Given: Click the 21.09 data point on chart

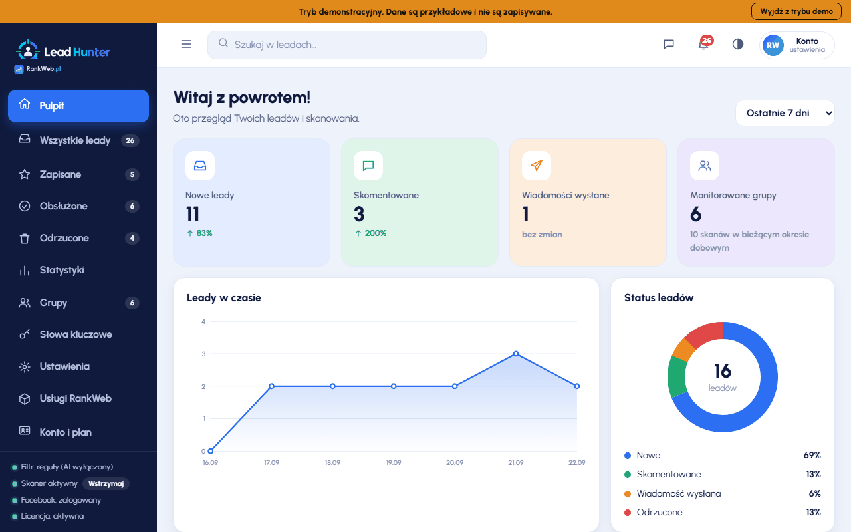Looking at the screenshot, I should pos(516,354).
